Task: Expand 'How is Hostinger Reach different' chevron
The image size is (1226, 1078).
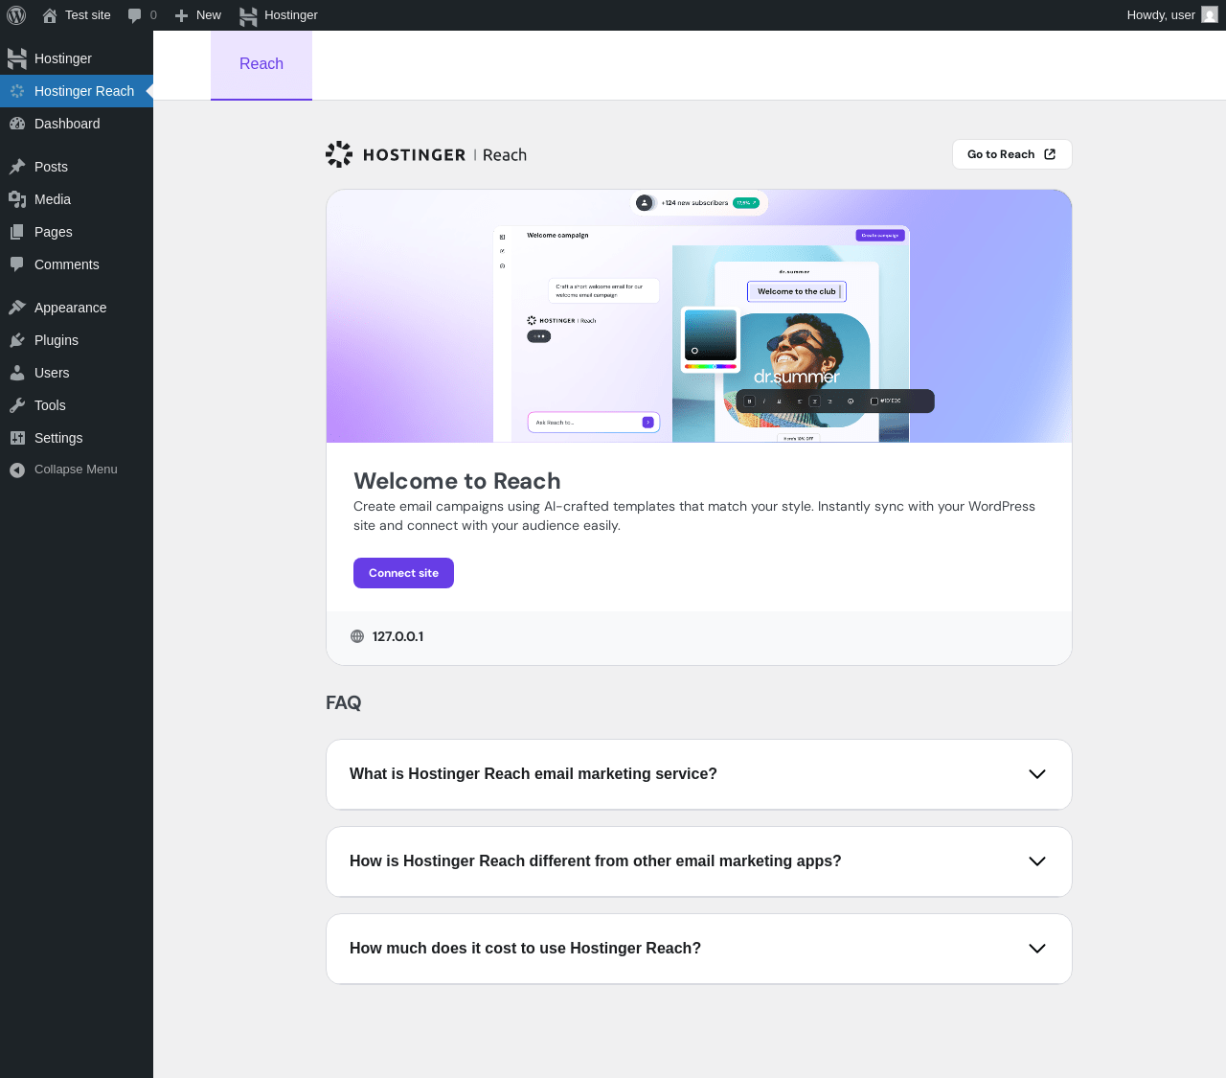Action: click(x=1037, y=861)
